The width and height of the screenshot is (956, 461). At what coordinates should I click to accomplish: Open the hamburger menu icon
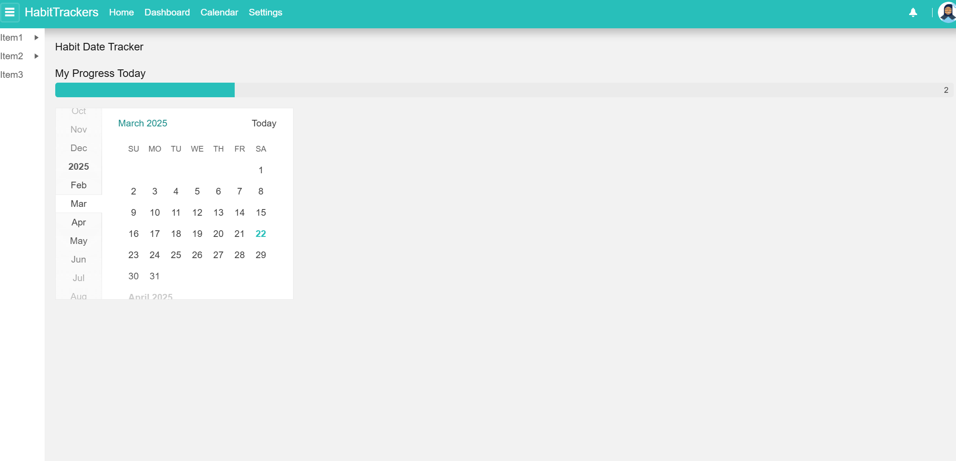(x=10, y=12)
